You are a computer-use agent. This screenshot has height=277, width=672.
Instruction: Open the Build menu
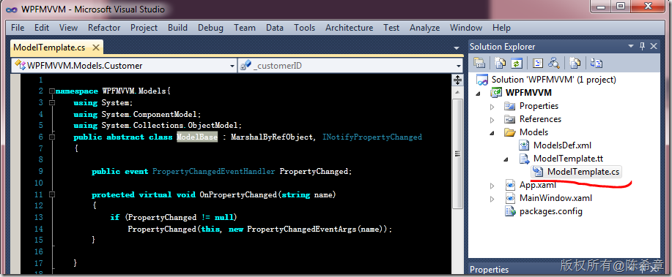pos(177,28)
